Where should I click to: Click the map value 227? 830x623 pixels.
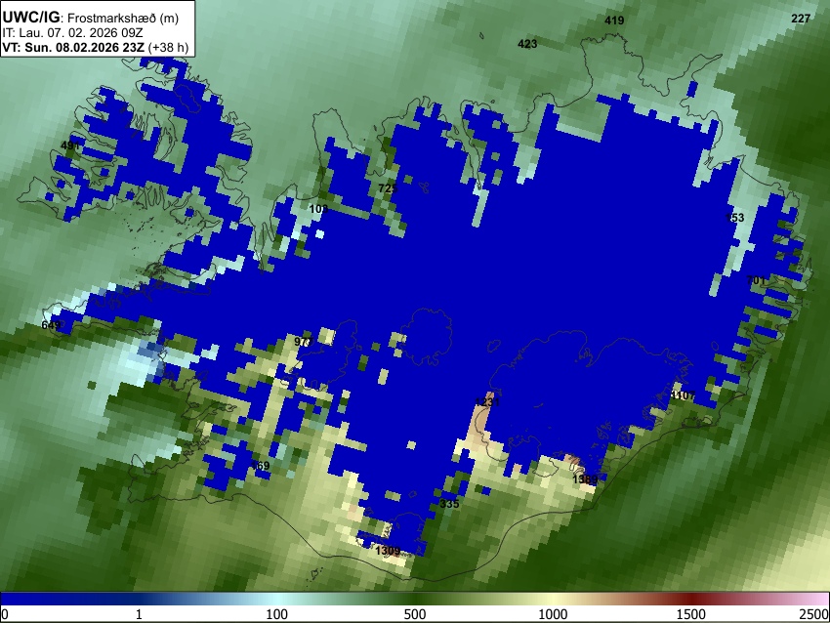point(801,19)
